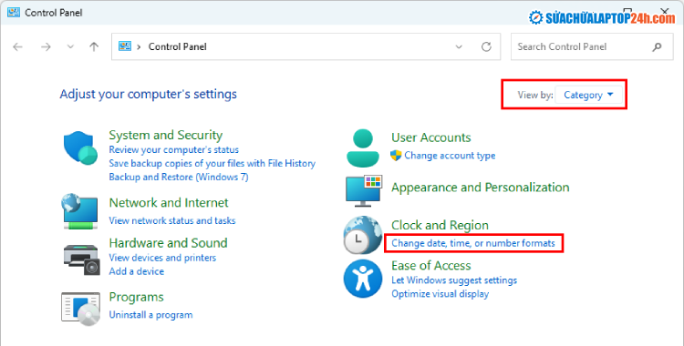Viewport: 684px width, 346px height.
Task: Click in the Search Control Panel field
Action: [592, 46]
